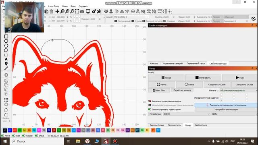258x145 pixels.
Task: Open Device settings wrench-screwdriver icon
Action: pos(99,11)
